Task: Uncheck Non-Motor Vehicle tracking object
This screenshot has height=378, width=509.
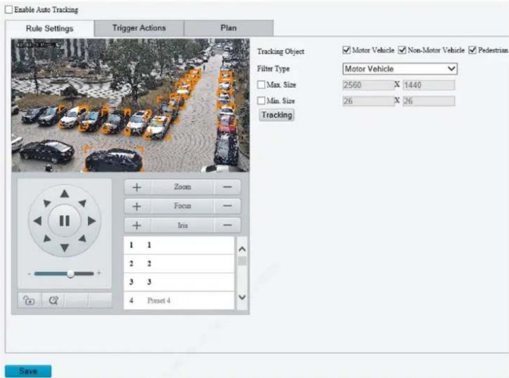Action: [402, 50]
